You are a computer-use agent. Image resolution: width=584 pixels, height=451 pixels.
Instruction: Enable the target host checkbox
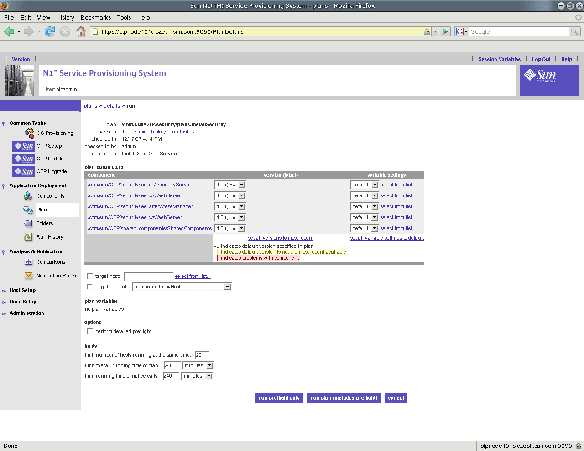tap(89, 276)
